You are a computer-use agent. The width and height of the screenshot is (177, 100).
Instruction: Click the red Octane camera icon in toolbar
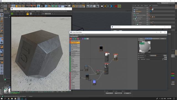coord(116,6)
